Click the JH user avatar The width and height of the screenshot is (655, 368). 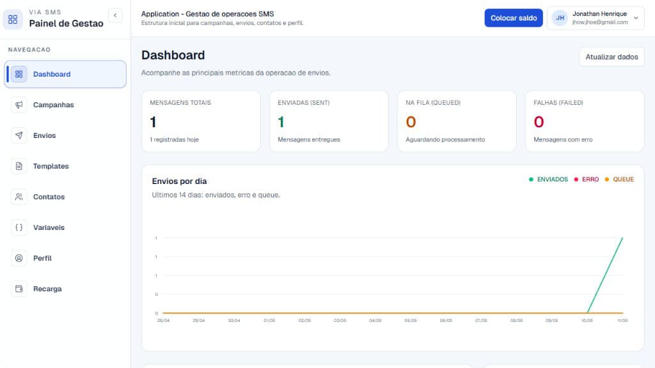pos(560,18)
